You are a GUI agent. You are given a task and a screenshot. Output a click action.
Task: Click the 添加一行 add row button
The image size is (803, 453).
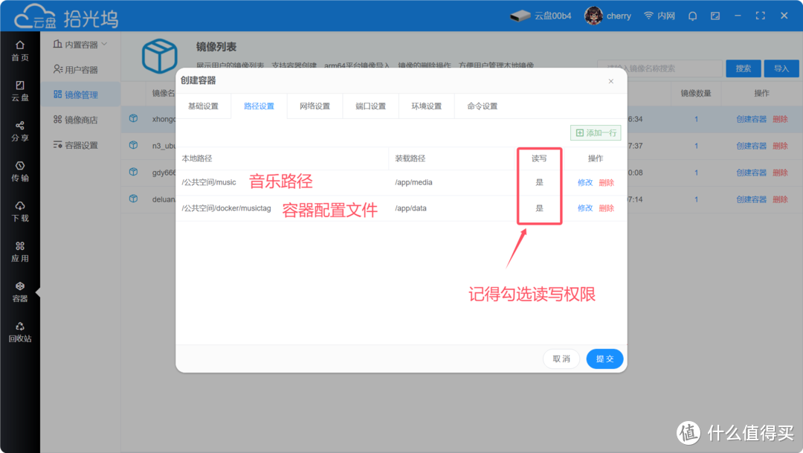pos(596,132)
